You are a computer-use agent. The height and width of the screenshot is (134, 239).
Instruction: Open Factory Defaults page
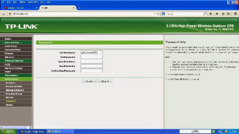pyautogui.click(x=16, y=87)
